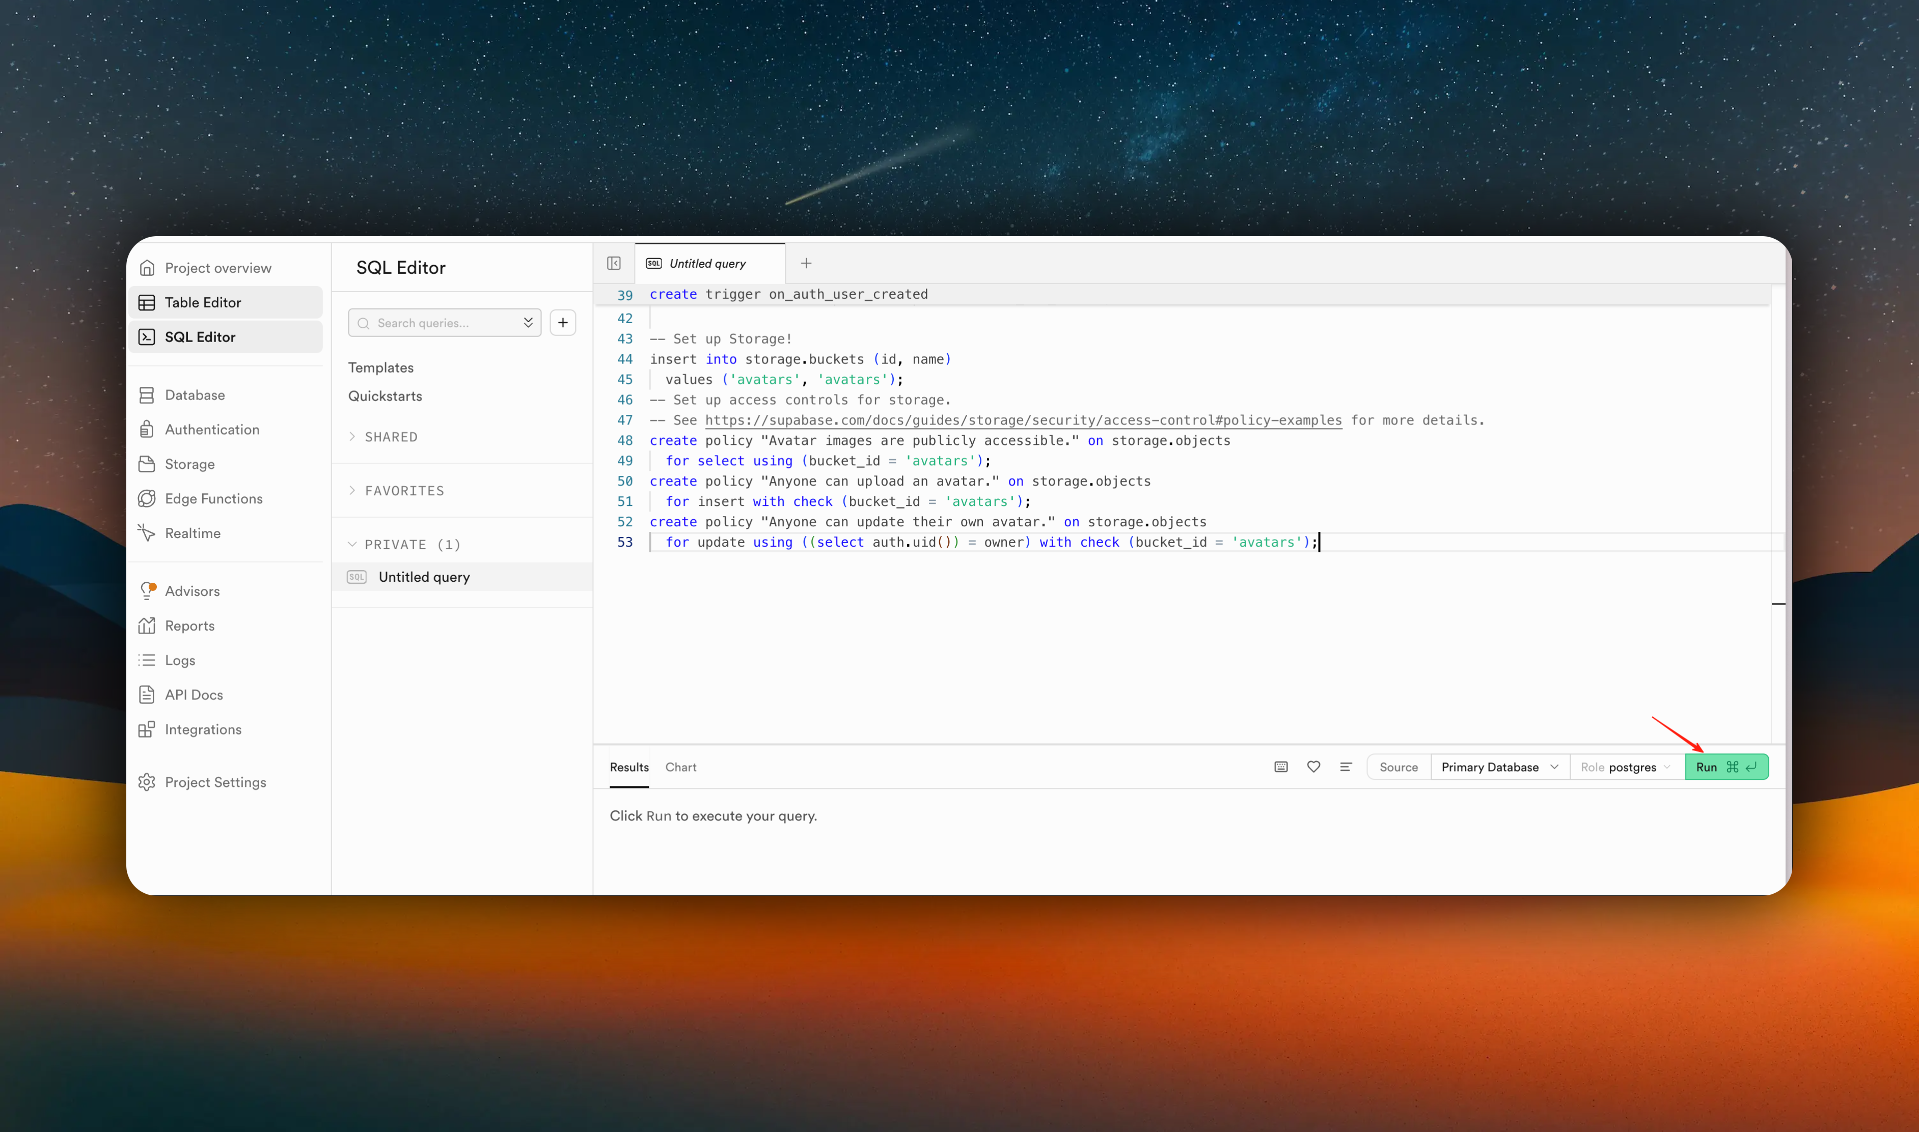Open the supabase docs link in comment
The image size is (1919, 1132).
pos(1023,420)
